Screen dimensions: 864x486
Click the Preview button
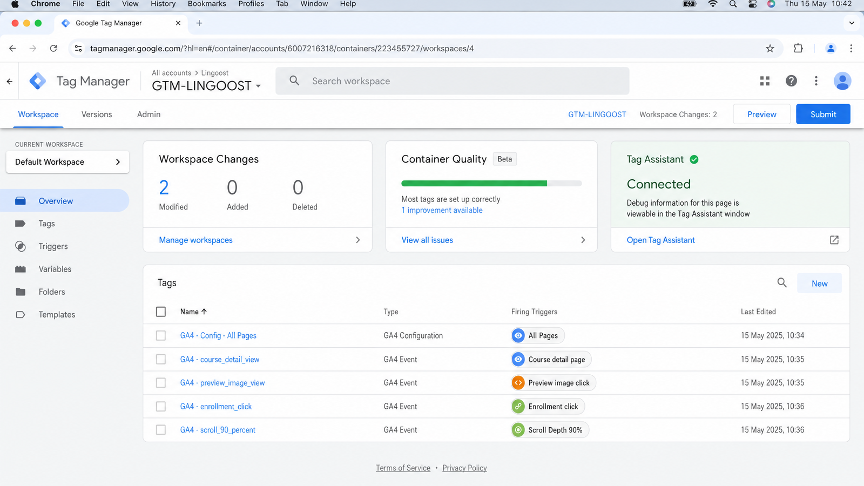coord(761,114)
